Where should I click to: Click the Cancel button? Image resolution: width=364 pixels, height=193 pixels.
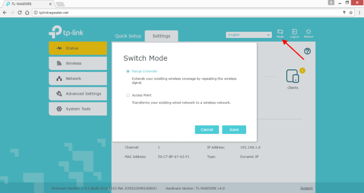207,129
